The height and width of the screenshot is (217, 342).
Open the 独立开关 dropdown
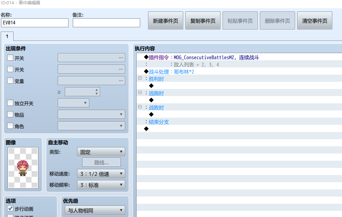pos(73,103)
